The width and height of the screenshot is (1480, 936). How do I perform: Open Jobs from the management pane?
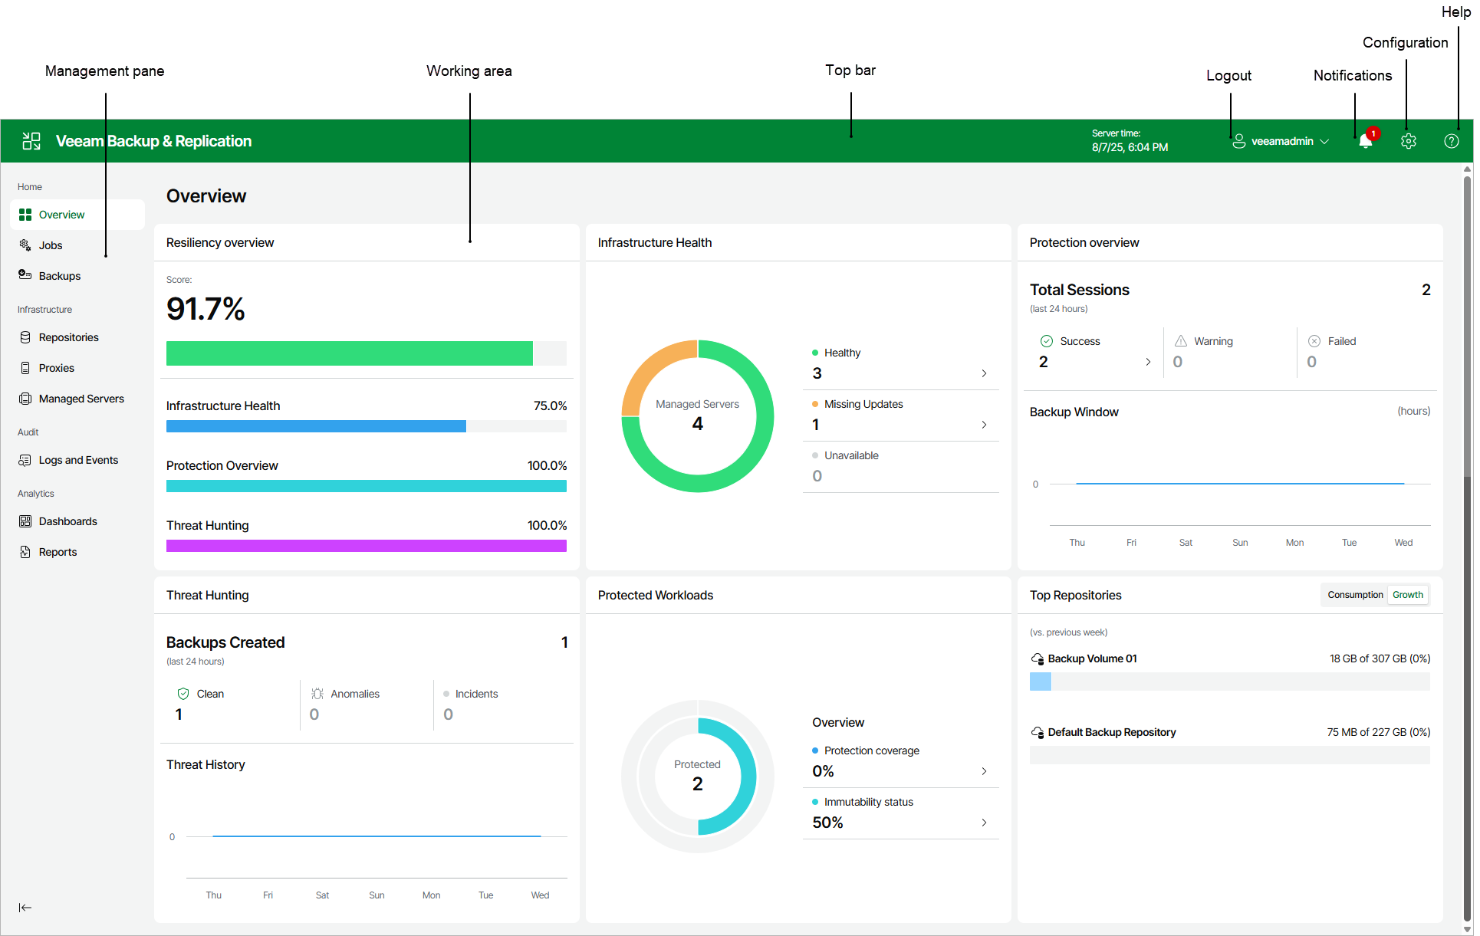pyautogui.click(x=51, y=245)
